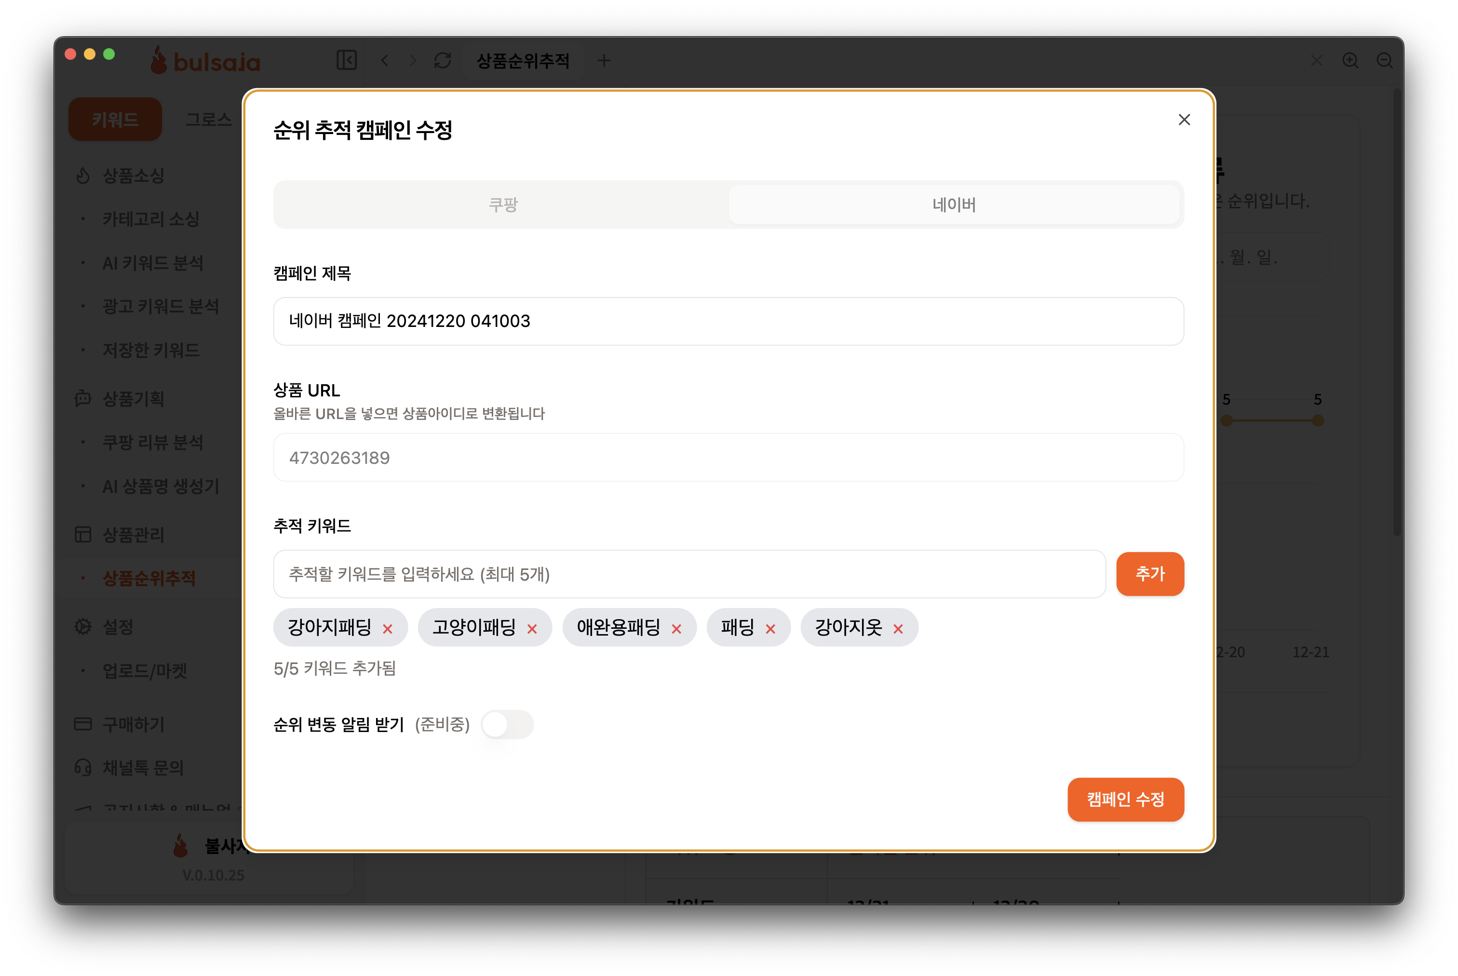Screen dimensions: 1458x976
Task: Toggle 순위 변동 알림 받기 switch
Action: pyautogui.click(x=507, y=725)
